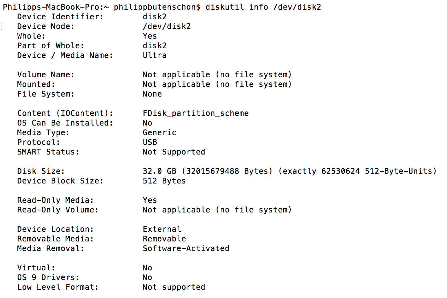The height and width of the screenshot is (298, 447).
Task: Click the SMART Status value "Not Supported"
Action: point(174,152)
